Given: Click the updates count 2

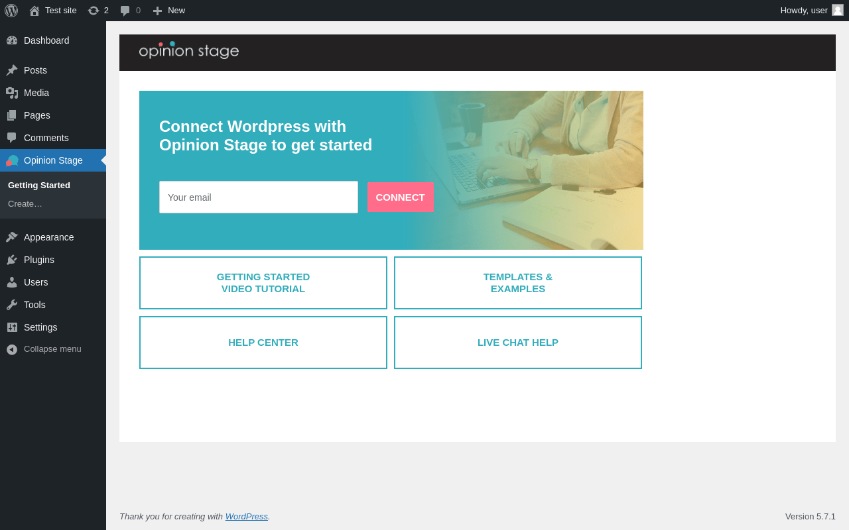Looking at the screenshot, I should click(106, 11).
